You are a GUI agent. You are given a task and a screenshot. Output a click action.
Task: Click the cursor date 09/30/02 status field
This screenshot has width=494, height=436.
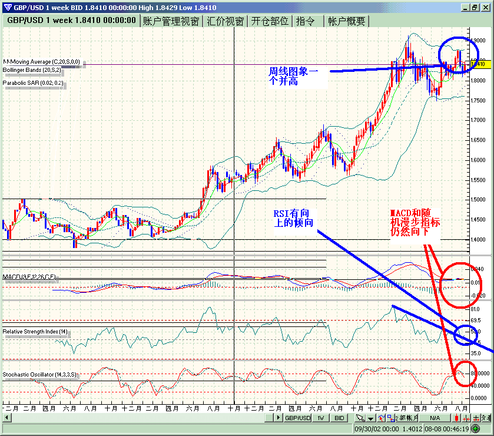(x=388, y=429)
